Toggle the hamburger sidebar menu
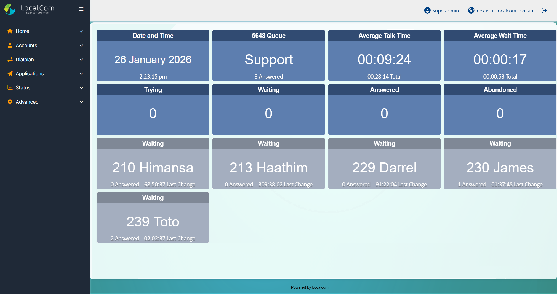Screen dimensions: 557x294 click(81, 9)
